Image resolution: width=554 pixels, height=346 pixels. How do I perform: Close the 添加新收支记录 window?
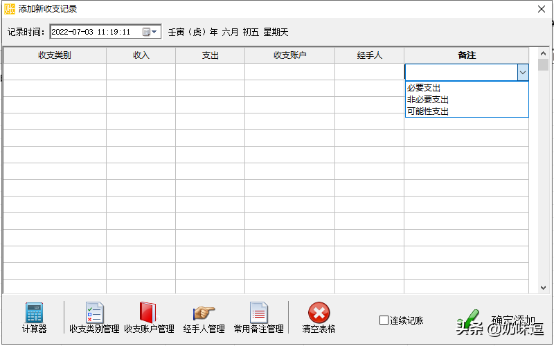542,9
